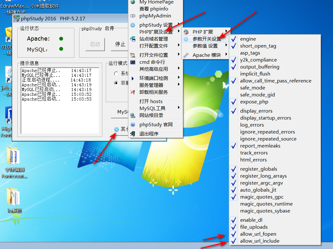Click the icon beside 站点域名管理
This screenshot has height=249, width=333.
coord(133,39)
